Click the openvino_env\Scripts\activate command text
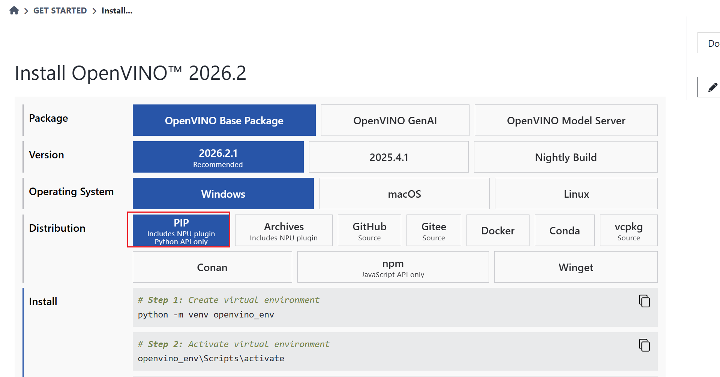The image size is (720, 377). [211, 358]
